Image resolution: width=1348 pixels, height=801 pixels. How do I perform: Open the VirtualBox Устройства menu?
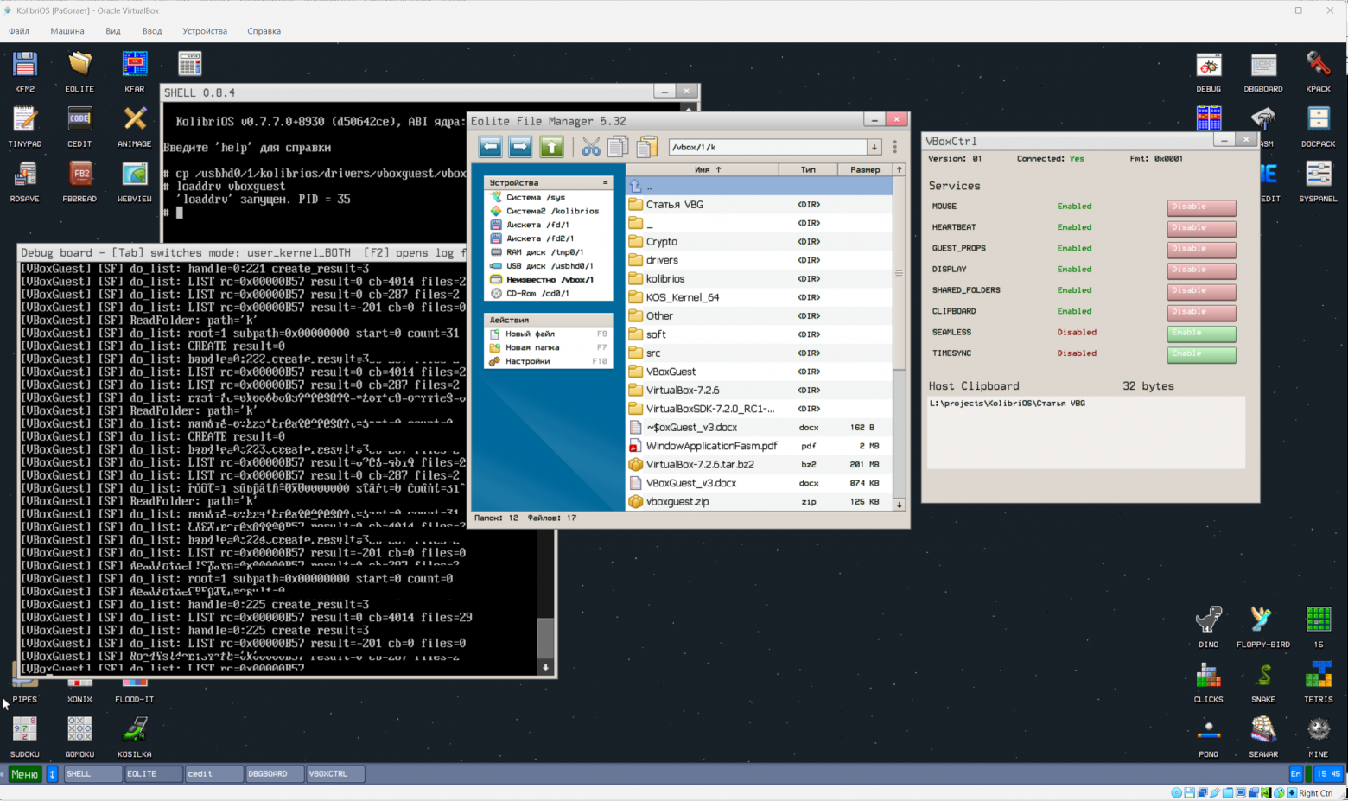(205, 31)
